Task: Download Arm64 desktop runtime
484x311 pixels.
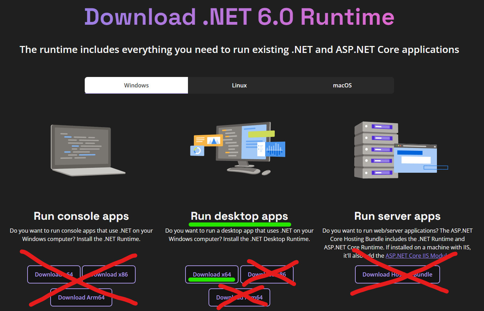Action: pos(239,297)
